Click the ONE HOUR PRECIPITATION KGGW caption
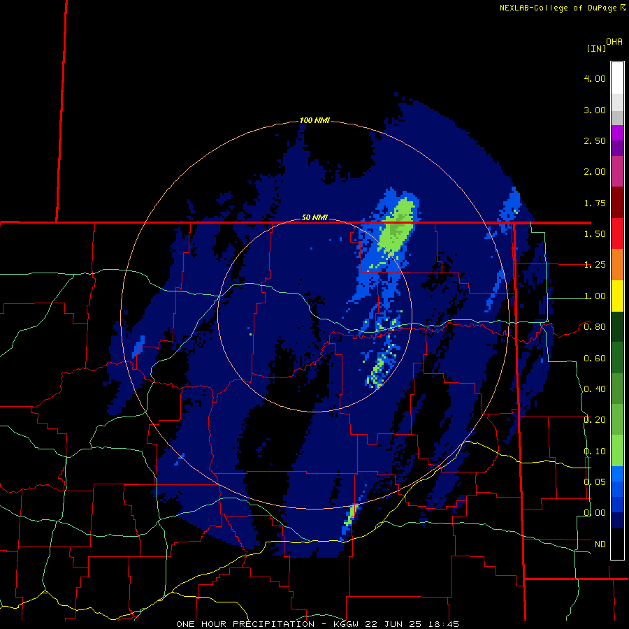 pyautogui.click(x=317, y=624)
